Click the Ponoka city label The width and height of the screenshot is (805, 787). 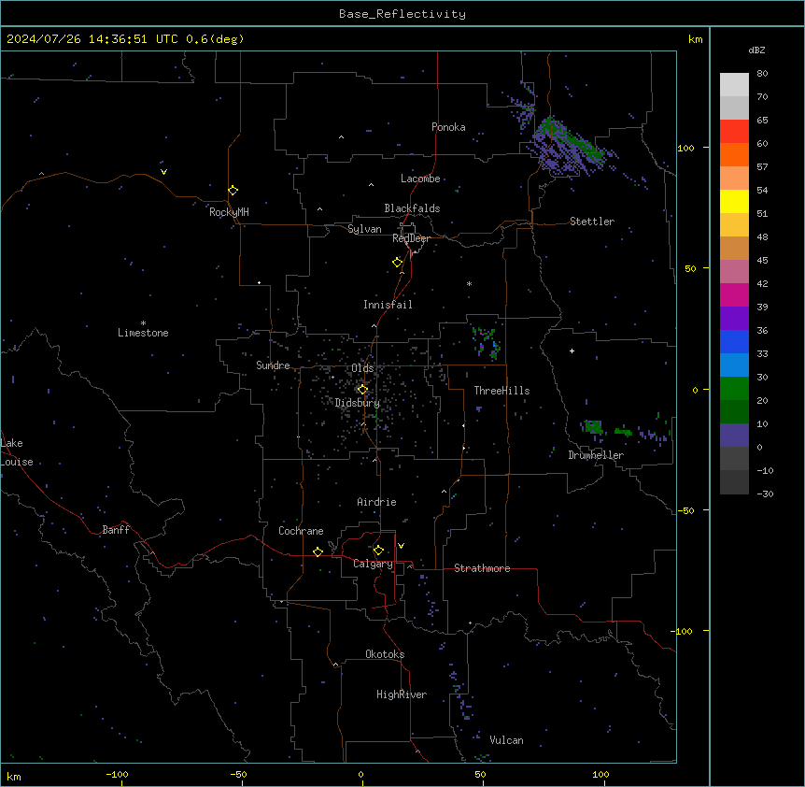(x=448, y=127)
